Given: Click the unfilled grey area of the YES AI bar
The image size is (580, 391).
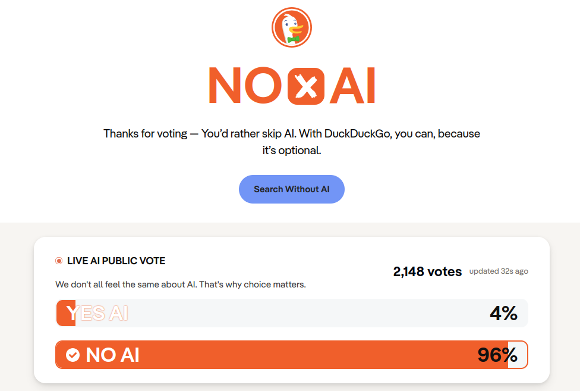Looking at the screenshot, I should tap(297, 313).
